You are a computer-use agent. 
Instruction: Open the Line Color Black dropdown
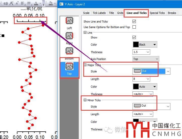tap(145, 45)
